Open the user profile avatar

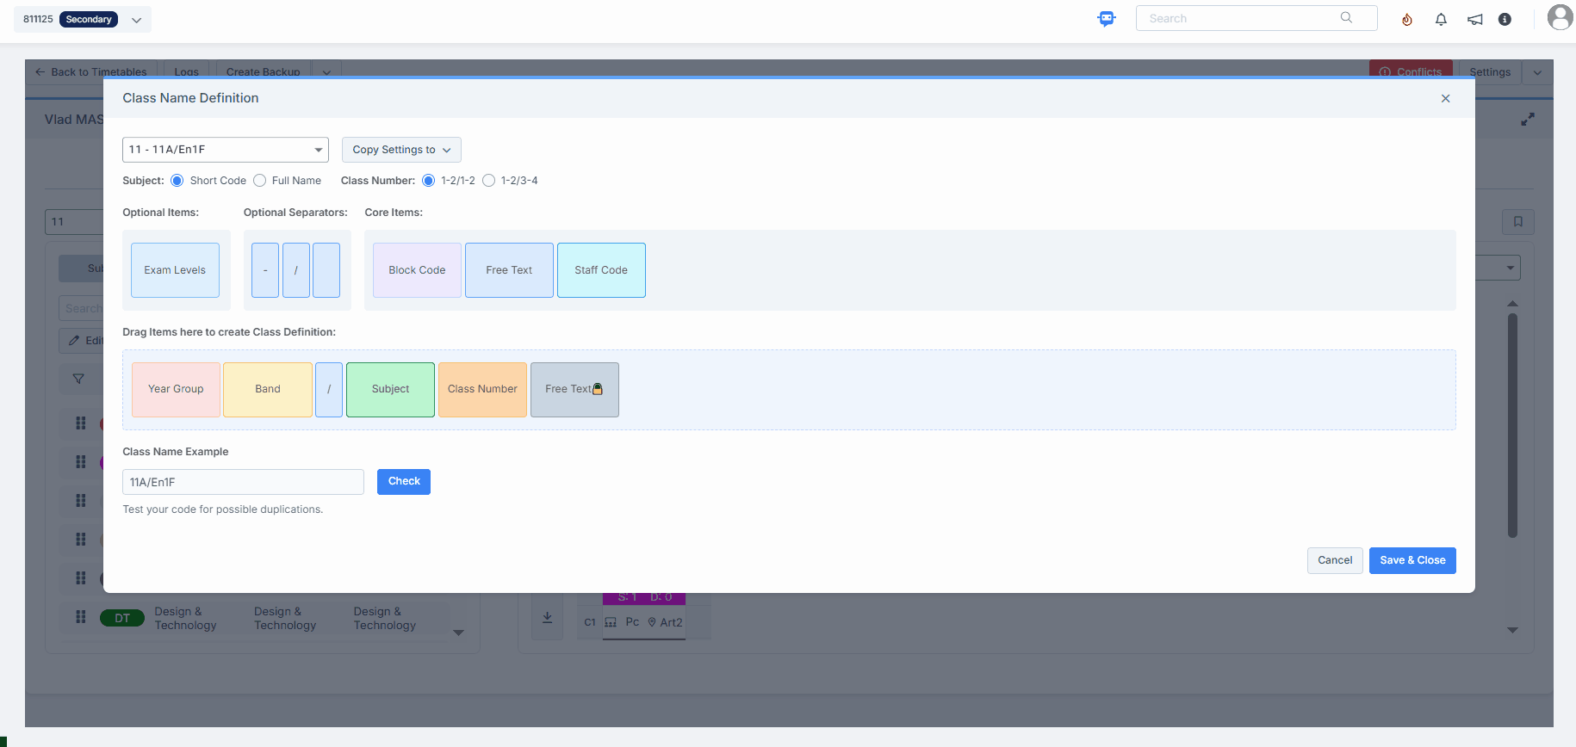1560,17
